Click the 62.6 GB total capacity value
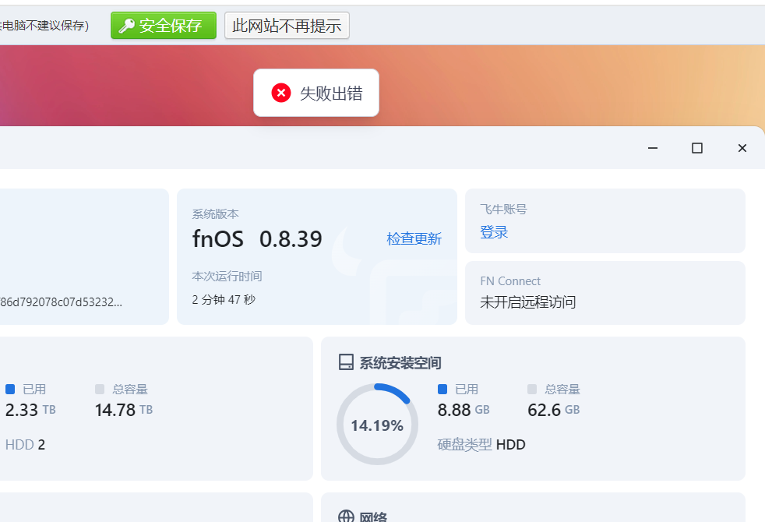The width and height of the screenshot is (765, 522). click(554, 410)
